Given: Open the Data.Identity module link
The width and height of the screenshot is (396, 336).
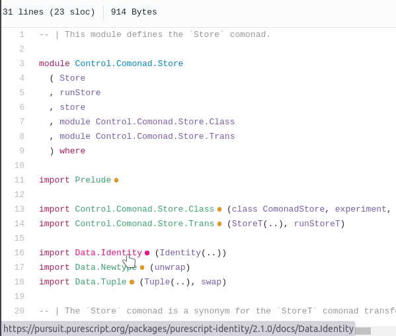Looking at the screenshot, I should pos(108,253).
